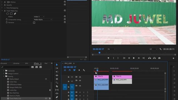The width and height of the screenshot is (178, 100).
Task: Expand the Opacity effect properties
Action: pyautogui.click(x=2, y=5)
